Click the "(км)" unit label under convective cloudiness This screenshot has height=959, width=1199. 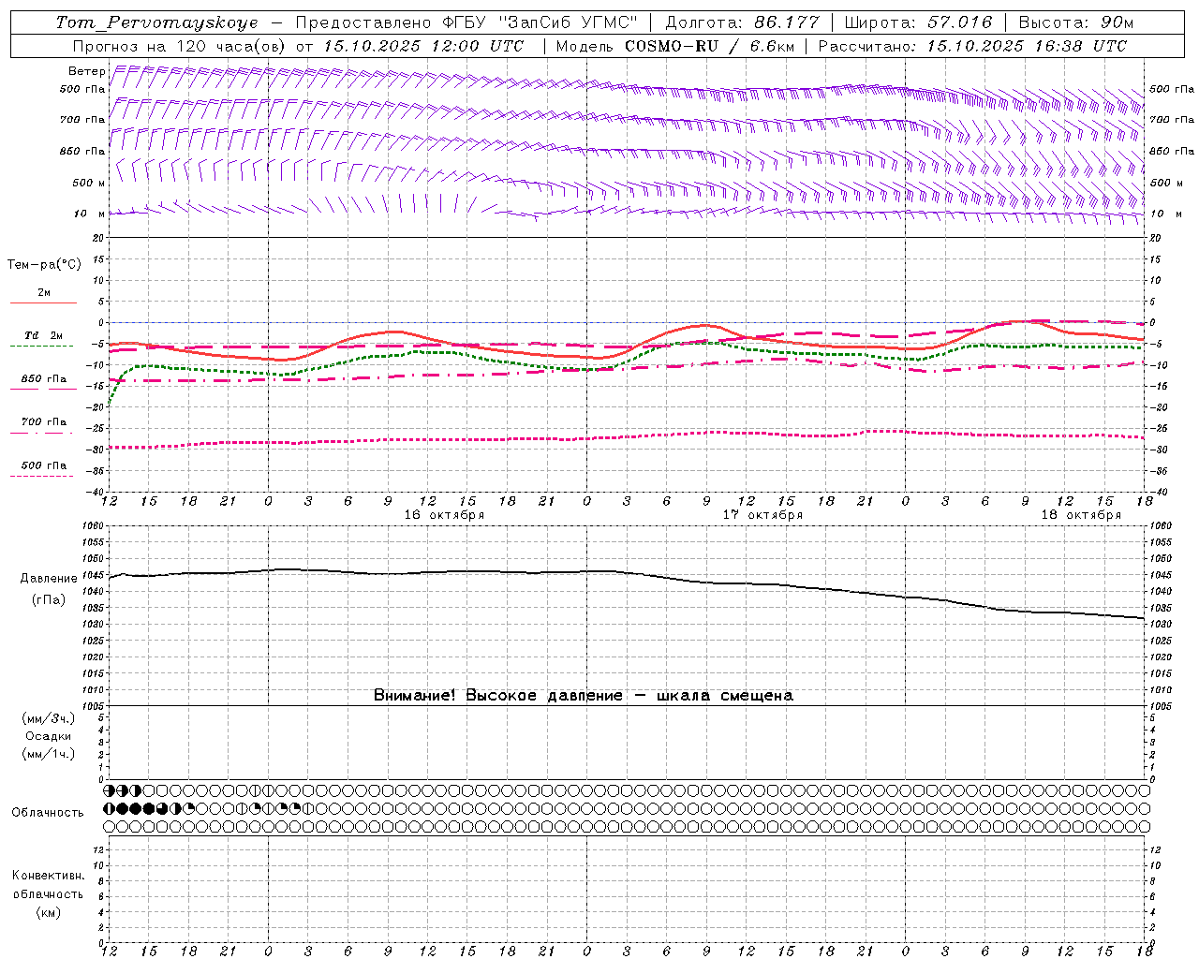[48, 912]
